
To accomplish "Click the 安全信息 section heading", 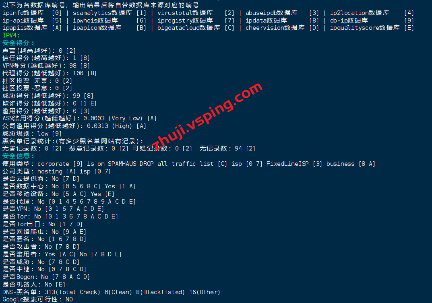I will tap(18, 156).
